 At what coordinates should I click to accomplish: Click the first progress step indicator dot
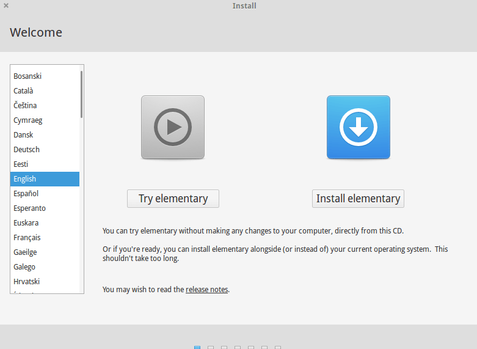(197, 347)
